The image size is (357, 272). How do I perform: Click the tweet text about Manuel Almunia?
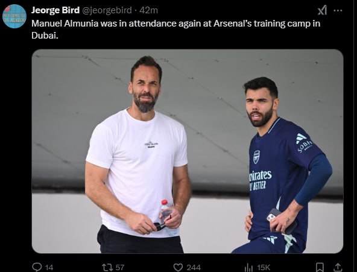pos(175,30)
